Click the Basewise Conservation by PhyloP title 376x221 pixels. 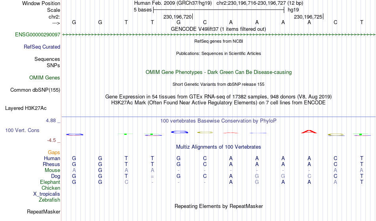coord(218,121)
